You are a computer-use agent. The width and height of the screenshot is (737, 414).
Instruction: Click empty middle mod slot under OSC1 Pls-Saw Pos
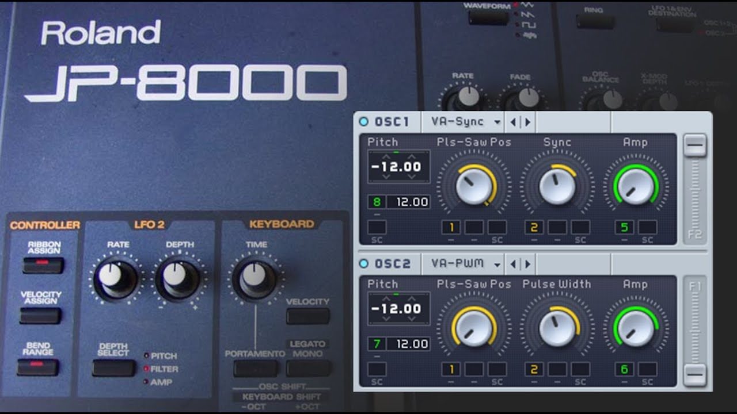[474, 227]
